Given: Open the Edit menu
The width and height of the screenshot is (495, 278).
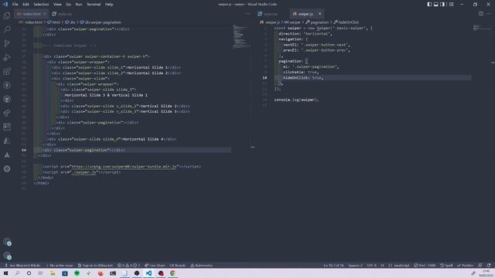Looking at the screenshot, I should tap(26, 5).
